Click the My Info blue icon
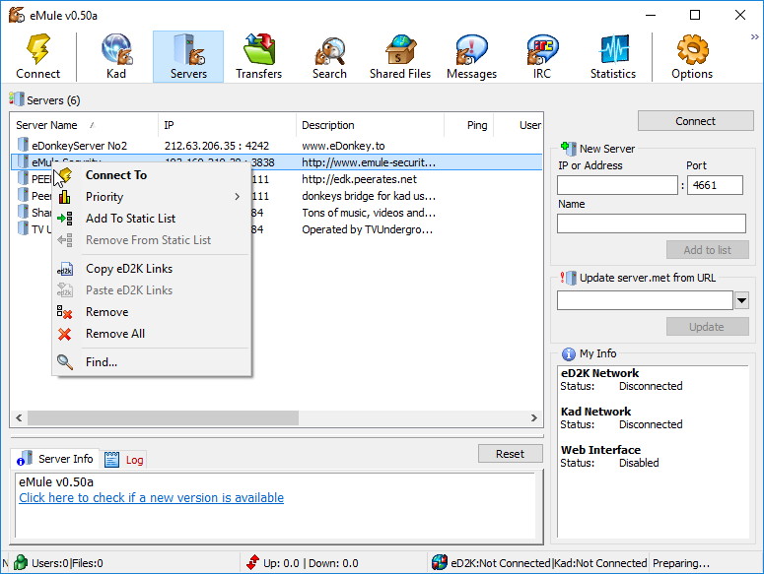Viewport: 764px width, 574px height. (568, 353)
